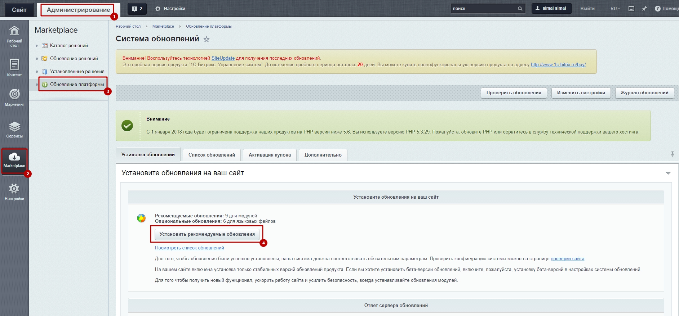Open the RU language dropdown

tap(615, 9)
